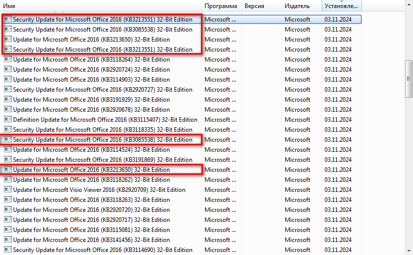Click the icon beside update KB3118264
The height and width of the screenshot is (255, 413).
(x=8, y=60)
